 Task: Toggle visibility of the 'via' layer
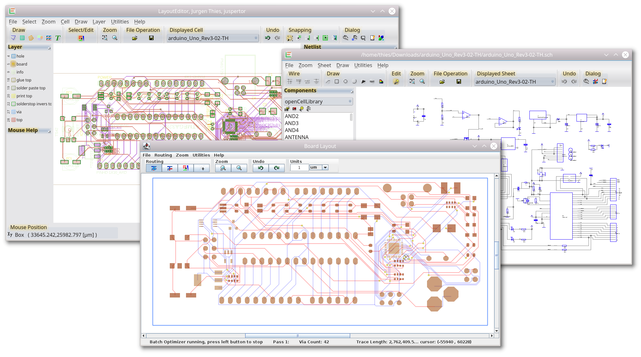tap(14, 112)
